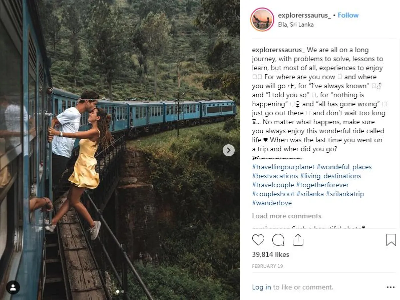Click the explorerssaurus_ username in header
Viewport: 400px width, 300px height.
304,15
